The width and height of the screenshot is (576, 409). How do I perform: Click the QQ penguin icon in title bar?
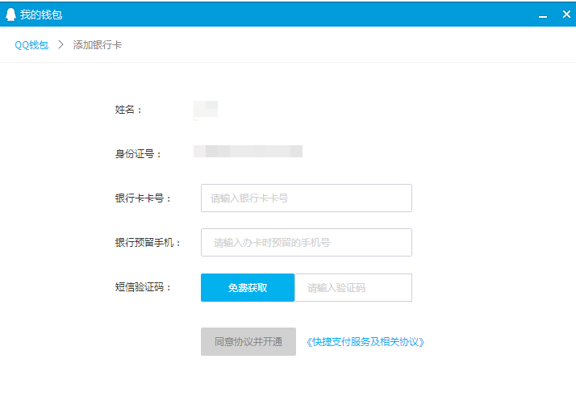(10, 15)
